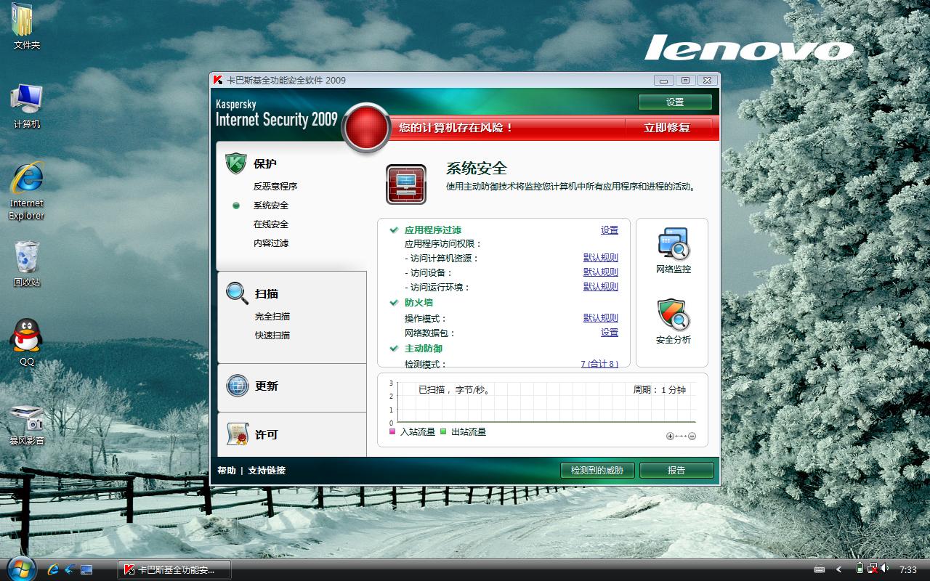The image size is (930, 581).
Task: Select 完全扫描 under 扫描
Action: point(272,317)
